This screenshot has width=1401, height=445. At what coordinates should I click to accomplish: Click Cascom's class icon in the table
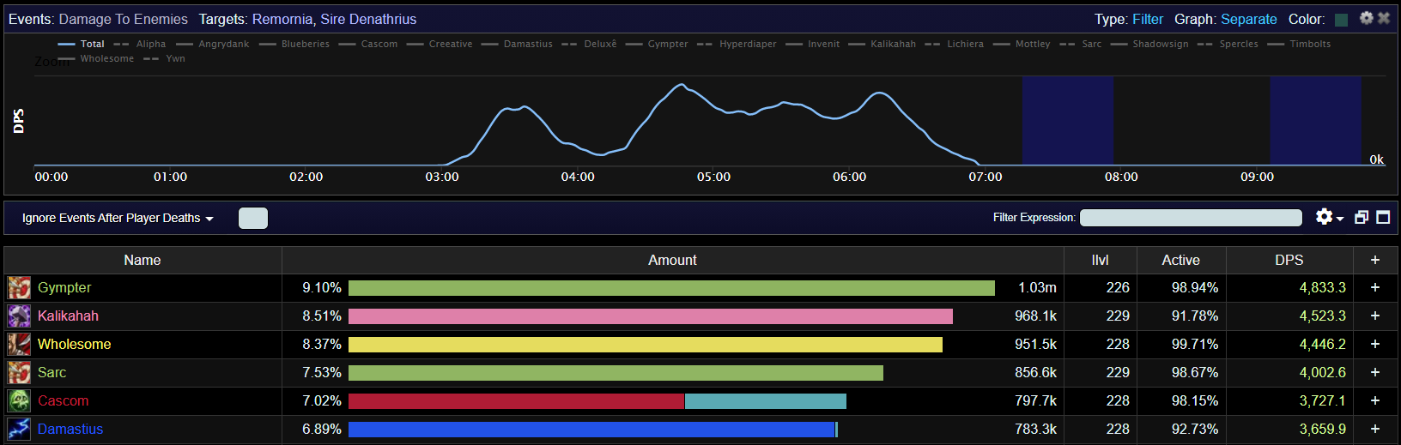(19, 401)
